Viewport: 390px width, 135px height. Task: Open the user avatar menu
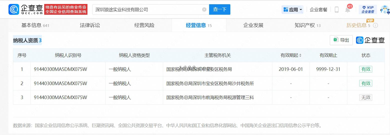pos(385,9)
